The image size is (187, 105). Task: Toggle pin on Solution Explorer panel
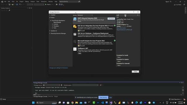point(30,8)
